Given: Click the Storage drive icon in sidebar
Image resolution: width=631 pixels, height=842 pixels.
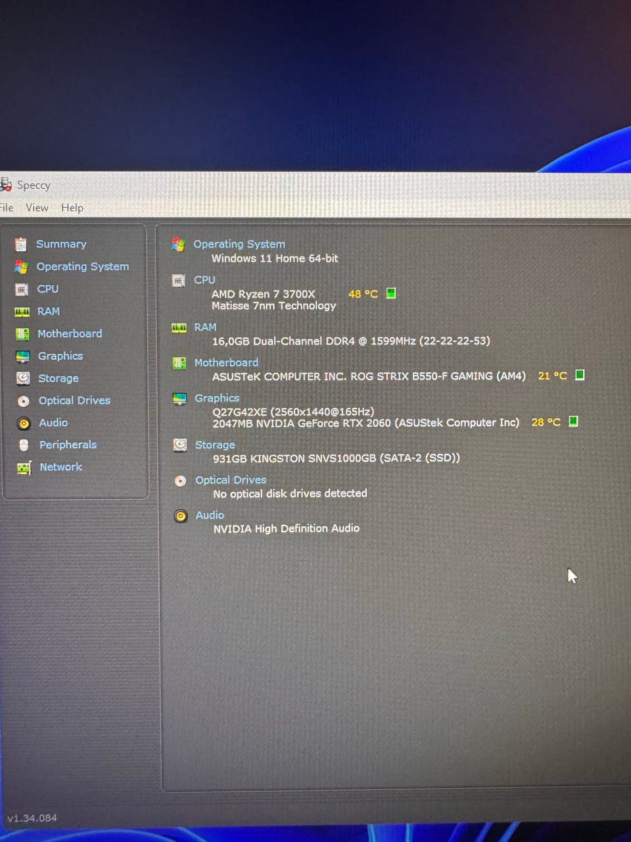Looking at the screenshot, I should click(23, 378).
